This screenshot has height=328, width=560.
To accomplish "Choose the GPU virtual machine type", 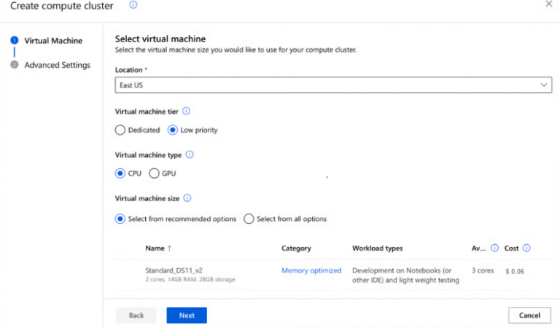I will tap(154, 173).
